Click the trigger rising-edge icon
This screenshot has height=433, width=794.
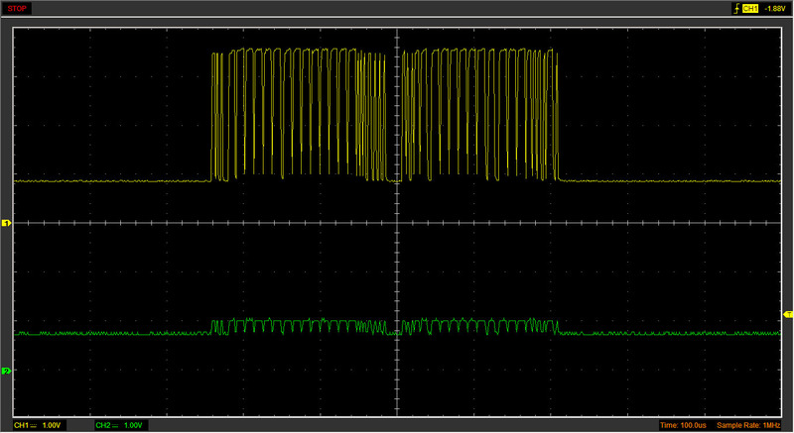click(x=736, y=9)
